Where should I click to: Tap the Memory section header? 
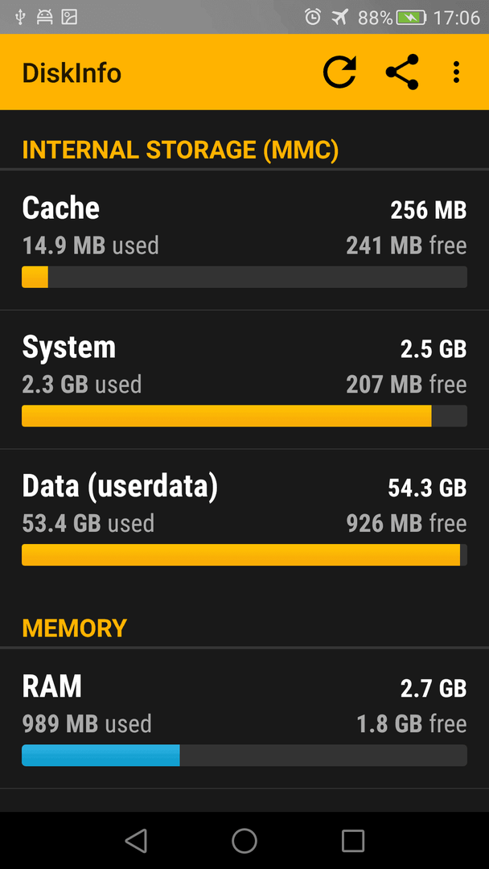coord(74,628)
